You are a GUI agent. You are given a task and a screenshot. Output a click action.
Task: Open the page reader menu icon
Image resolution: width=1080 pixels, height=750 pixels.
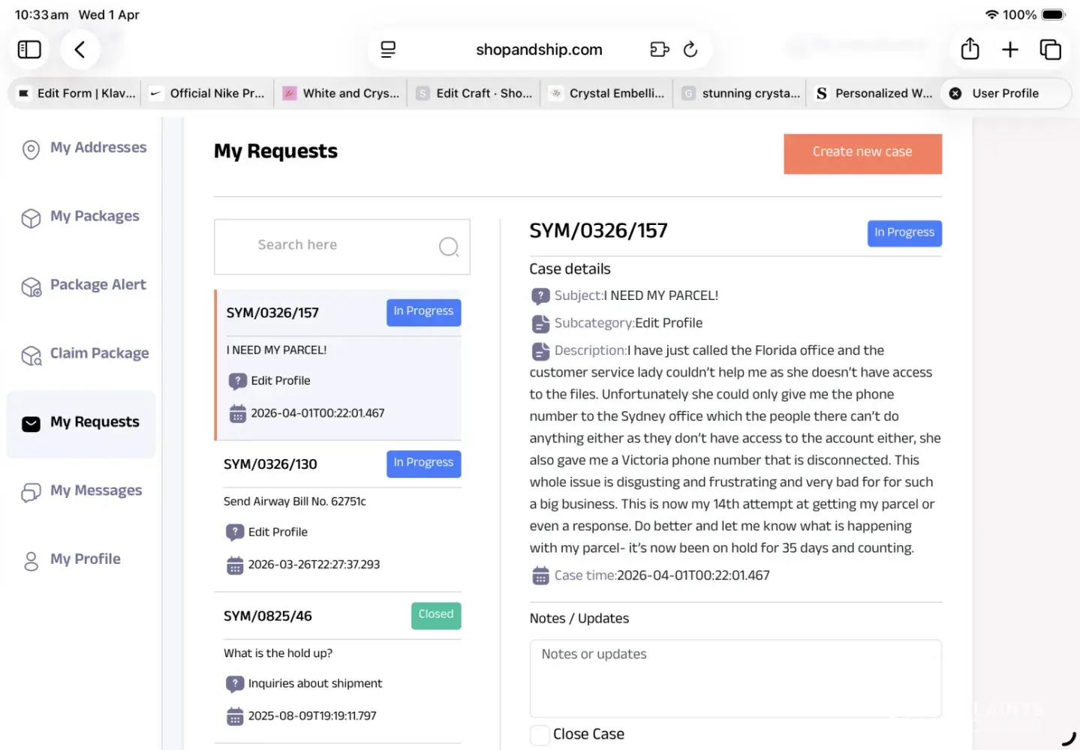click(x=388, y=49)
